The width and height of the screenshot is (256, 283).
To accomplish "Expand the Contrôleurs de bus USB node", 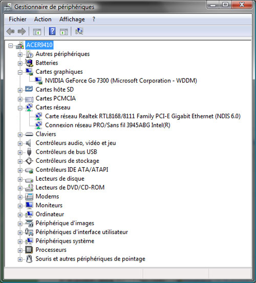I will pos(20,153).
